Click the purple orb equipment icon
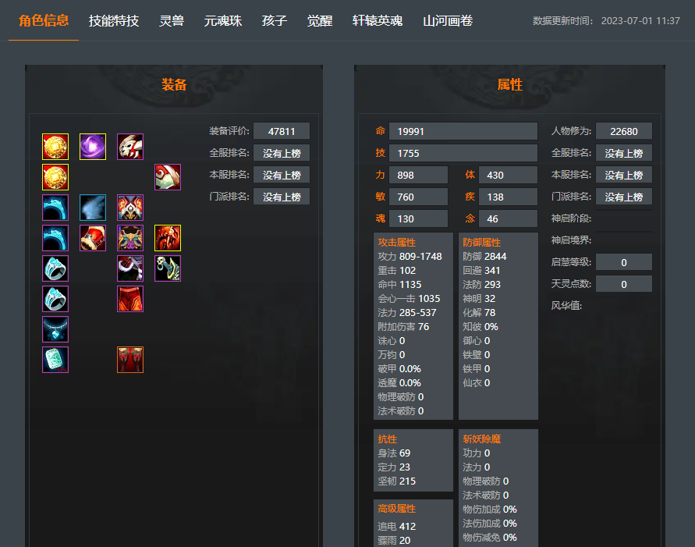The width and height of the screenshot is (695, 547). [x=93, y=146]
